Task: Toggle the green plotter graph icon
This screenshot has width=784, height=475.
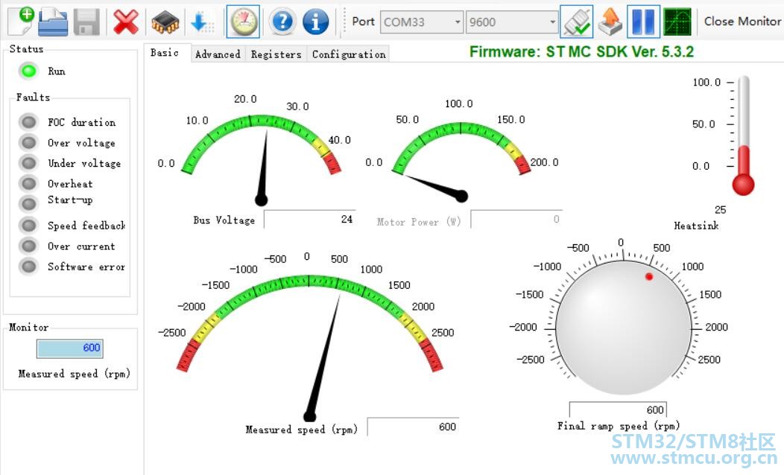Action: [x=677, y=22]
